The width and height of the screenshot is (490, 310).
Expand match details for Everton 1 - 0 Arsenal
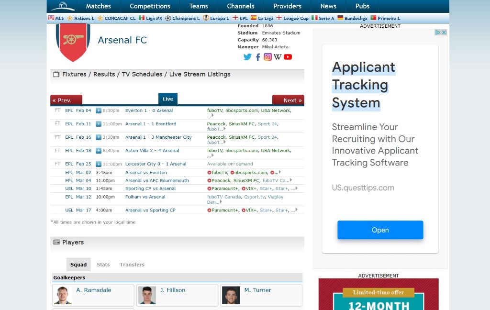point(99,111)
